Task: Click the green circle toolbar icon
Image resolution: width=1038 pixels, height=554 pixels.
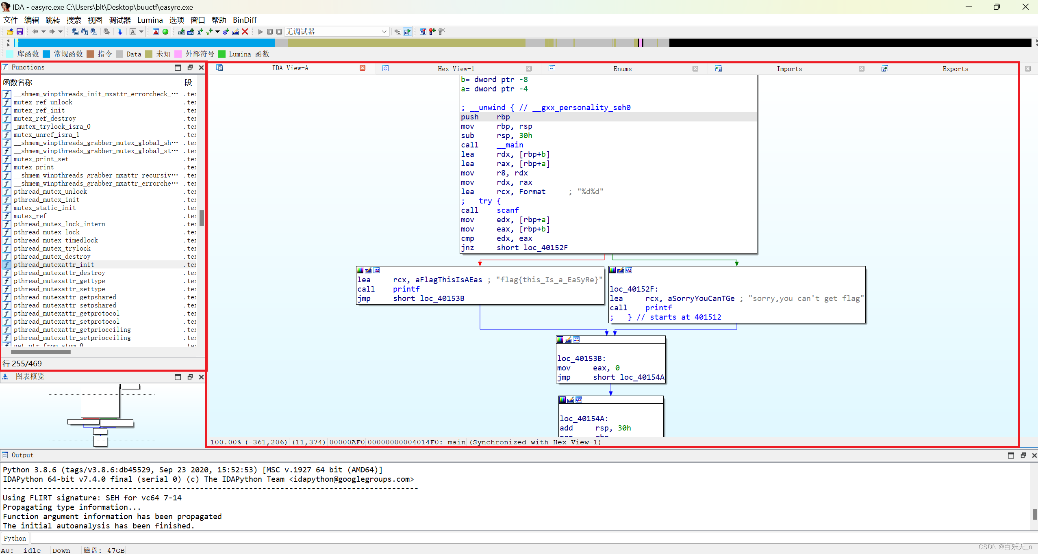Action: click(x=165, y=32)
